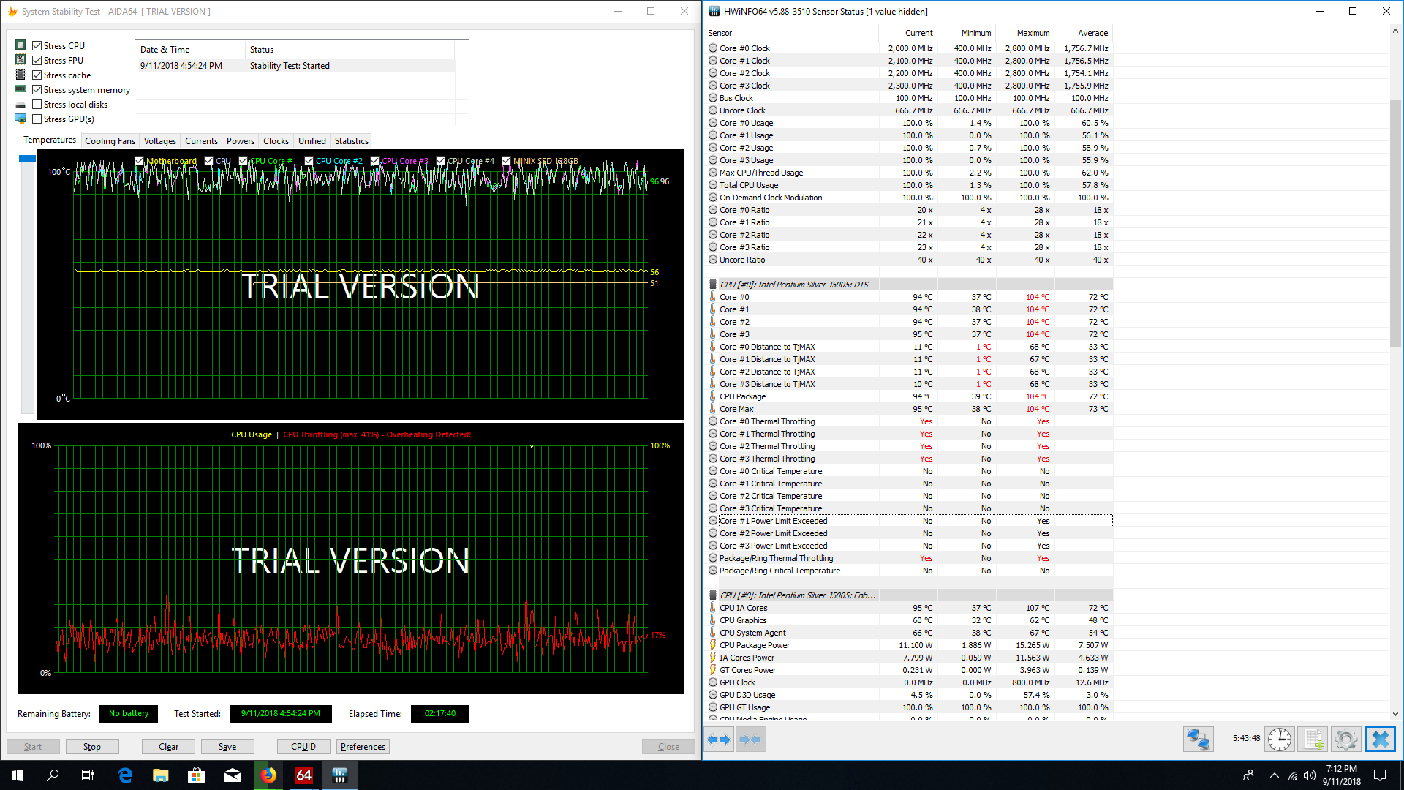
Task: Click Core #0 Thermal Throttling sensor icon
Action: (713, 421)
